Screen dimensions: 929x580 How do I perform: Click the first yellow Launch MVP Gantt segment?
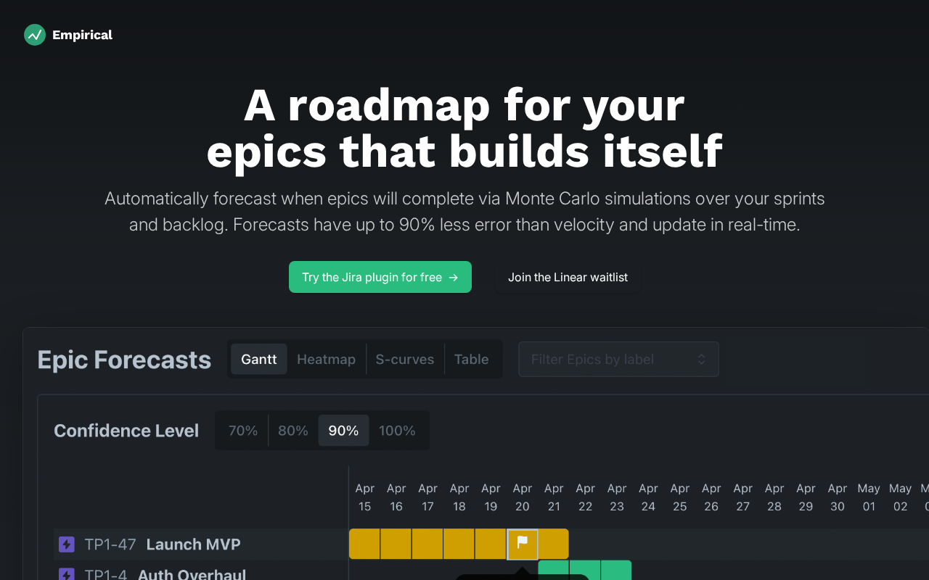click(x=364, y=544)
